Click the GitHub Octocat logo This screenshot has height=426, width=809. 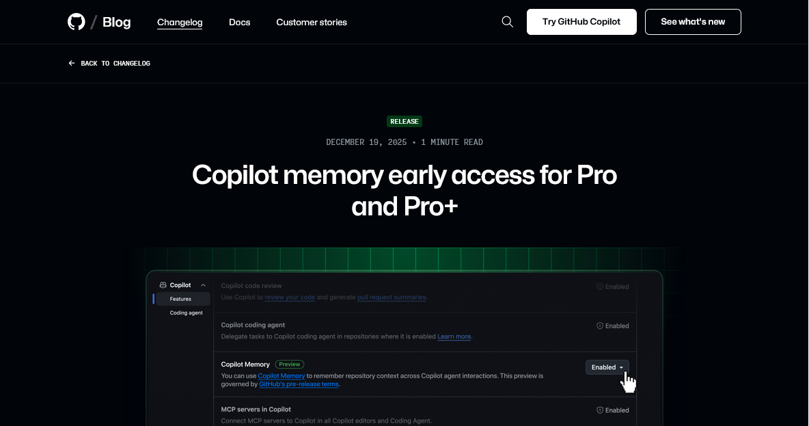click(x=77, y=22)
